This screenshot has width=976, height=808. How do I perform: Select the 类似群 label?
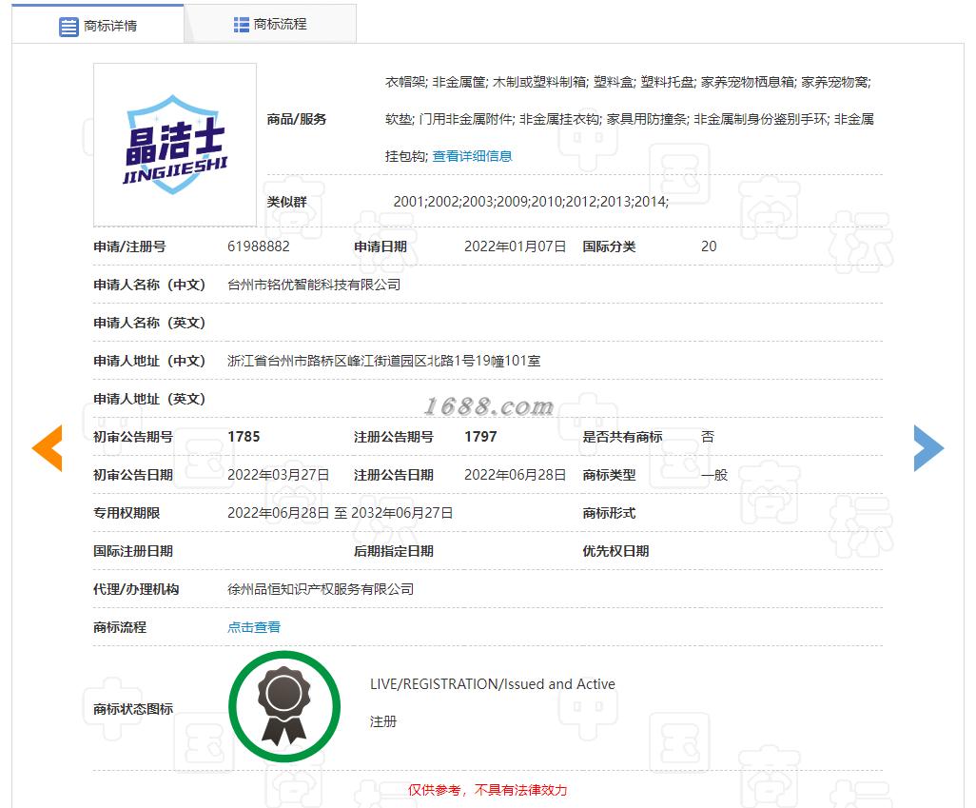click(x=287, y=202)
